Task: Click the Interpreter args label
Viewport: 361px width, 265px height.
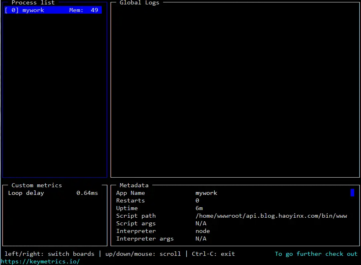Action: 145,239
